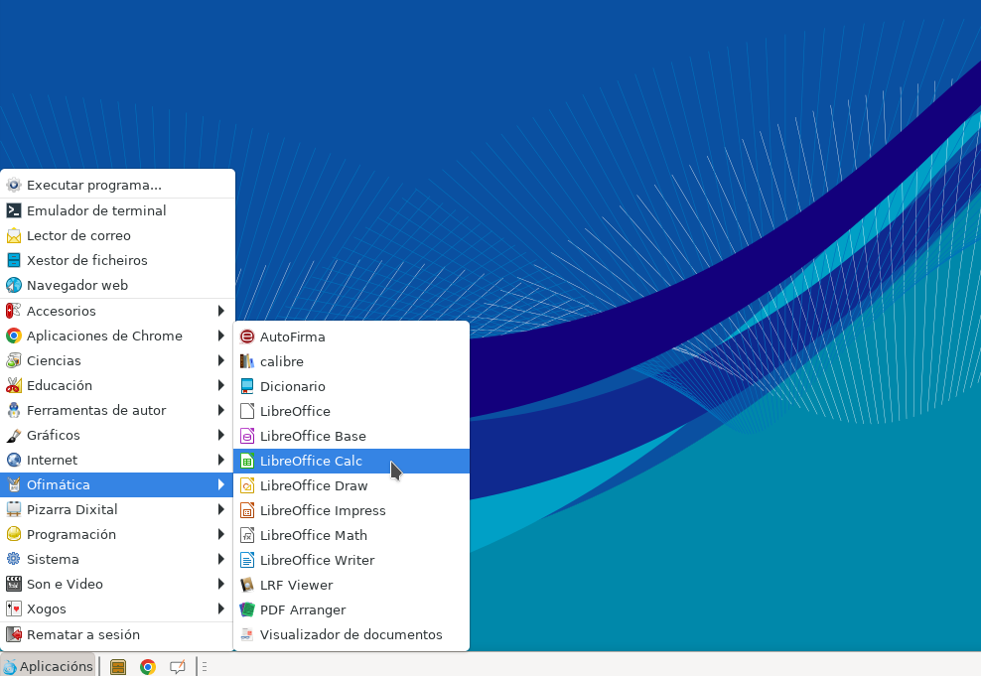The image size is (981, 676).
Task: Launch LibreOffice Math
Action: coord(313,535)
